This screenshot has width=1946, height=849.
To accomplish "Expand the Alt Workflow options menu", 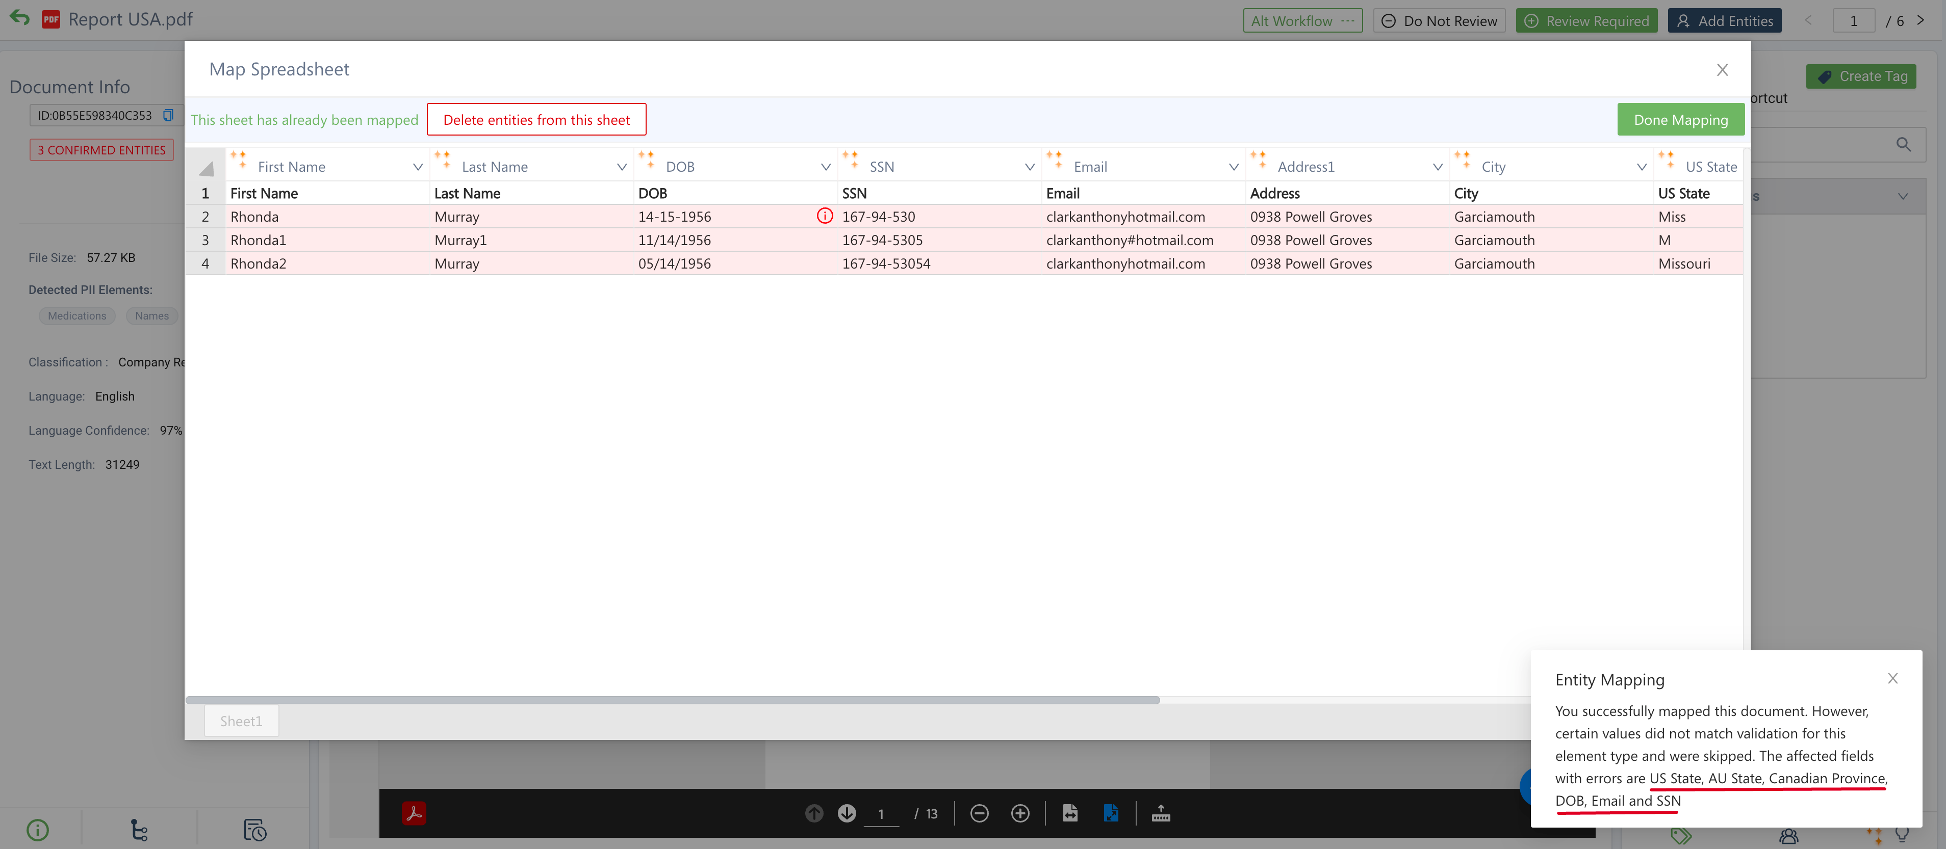I will click(x=1348, y=21).
